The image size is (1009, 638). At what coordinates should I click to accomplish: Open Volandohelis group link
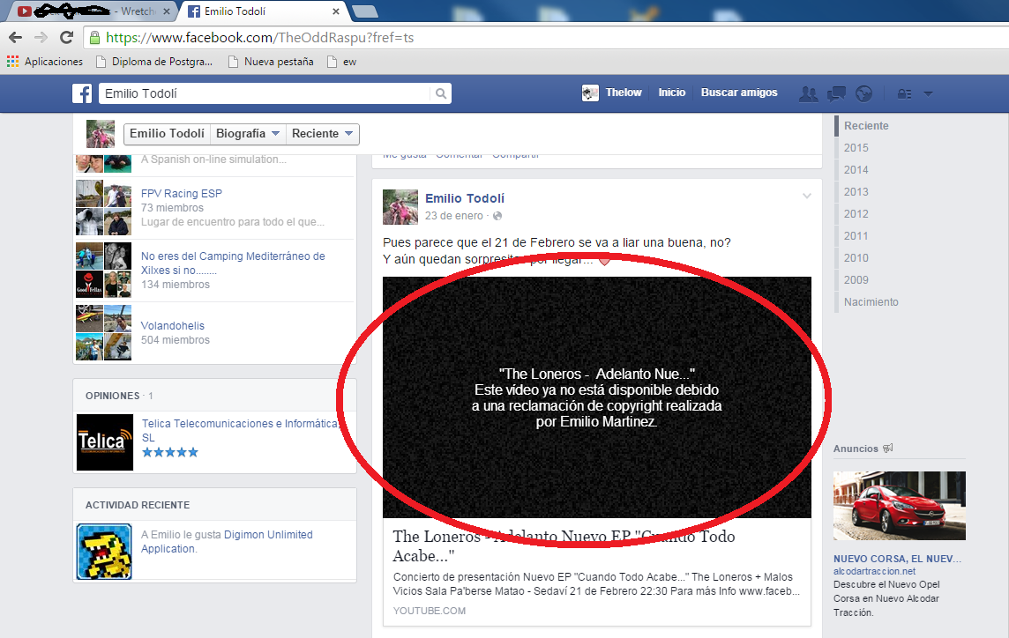click(x=173, y=326)
